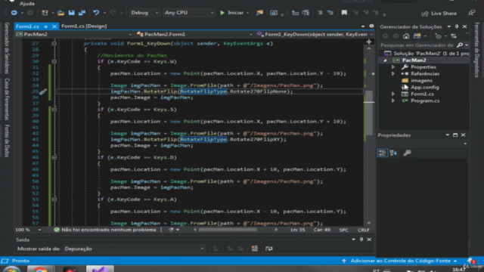Click the New Project toolbar icon
The height and width of the screenshot is (272, 484).
pos(45,13)
